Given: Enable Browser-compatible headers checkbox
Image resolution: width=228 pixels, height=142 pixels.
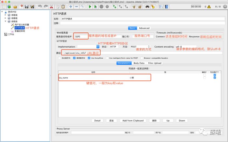Looking at the screenshot, I should pyautogui.click(x=142, y=58).
